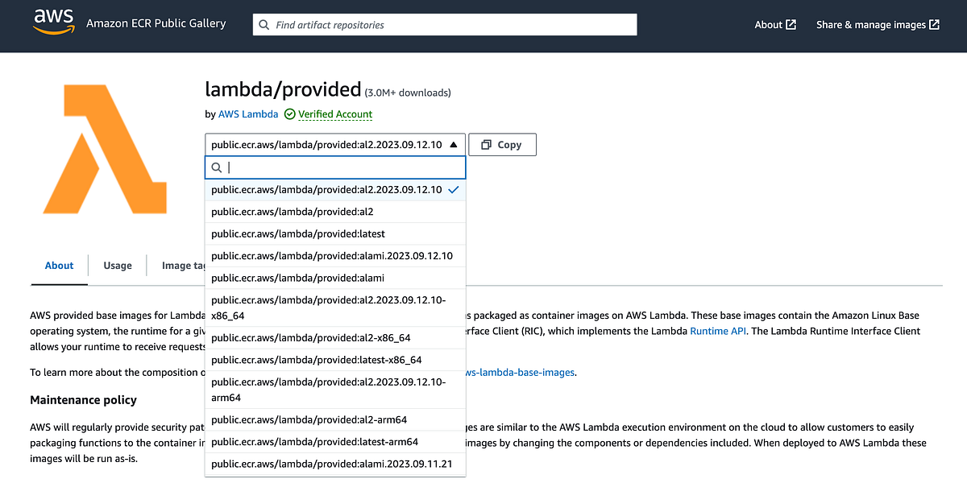
Task: Click the external link icon beside About
Action: click(x=791, y=24)
